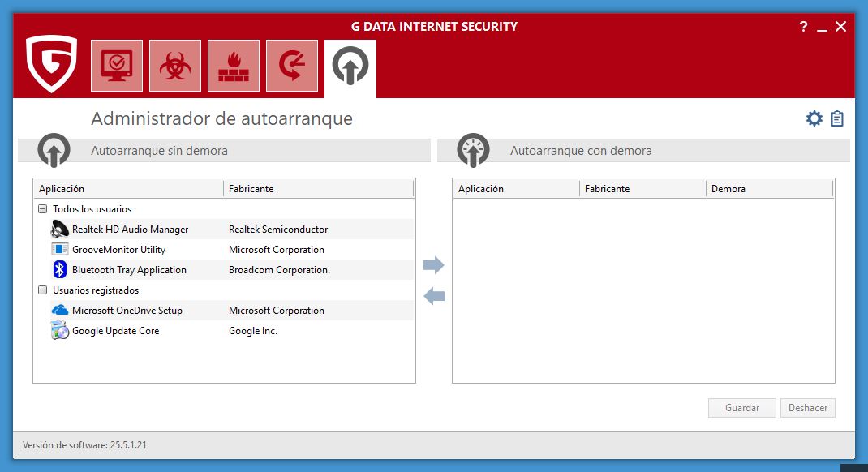Move app back with left arrow
The height and width of the screenshot is (472, 868).
(x=434, y=296)
